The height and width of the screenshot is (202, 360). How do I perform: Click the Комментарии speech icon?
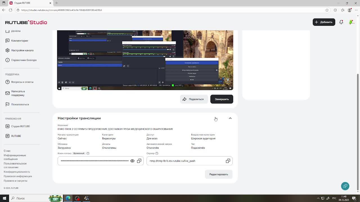tap(8, 41)
